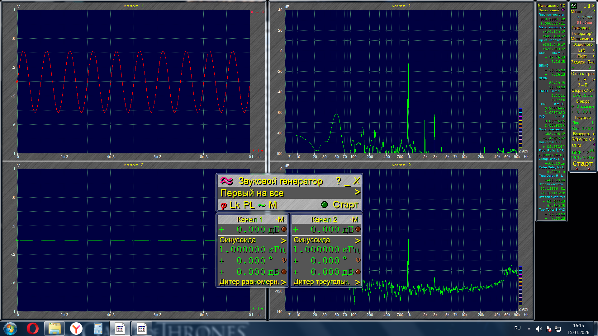Viewport: 598px width, 336px height.
Task: Click the green tilde waveform icon
Action: tap(262, 205)
